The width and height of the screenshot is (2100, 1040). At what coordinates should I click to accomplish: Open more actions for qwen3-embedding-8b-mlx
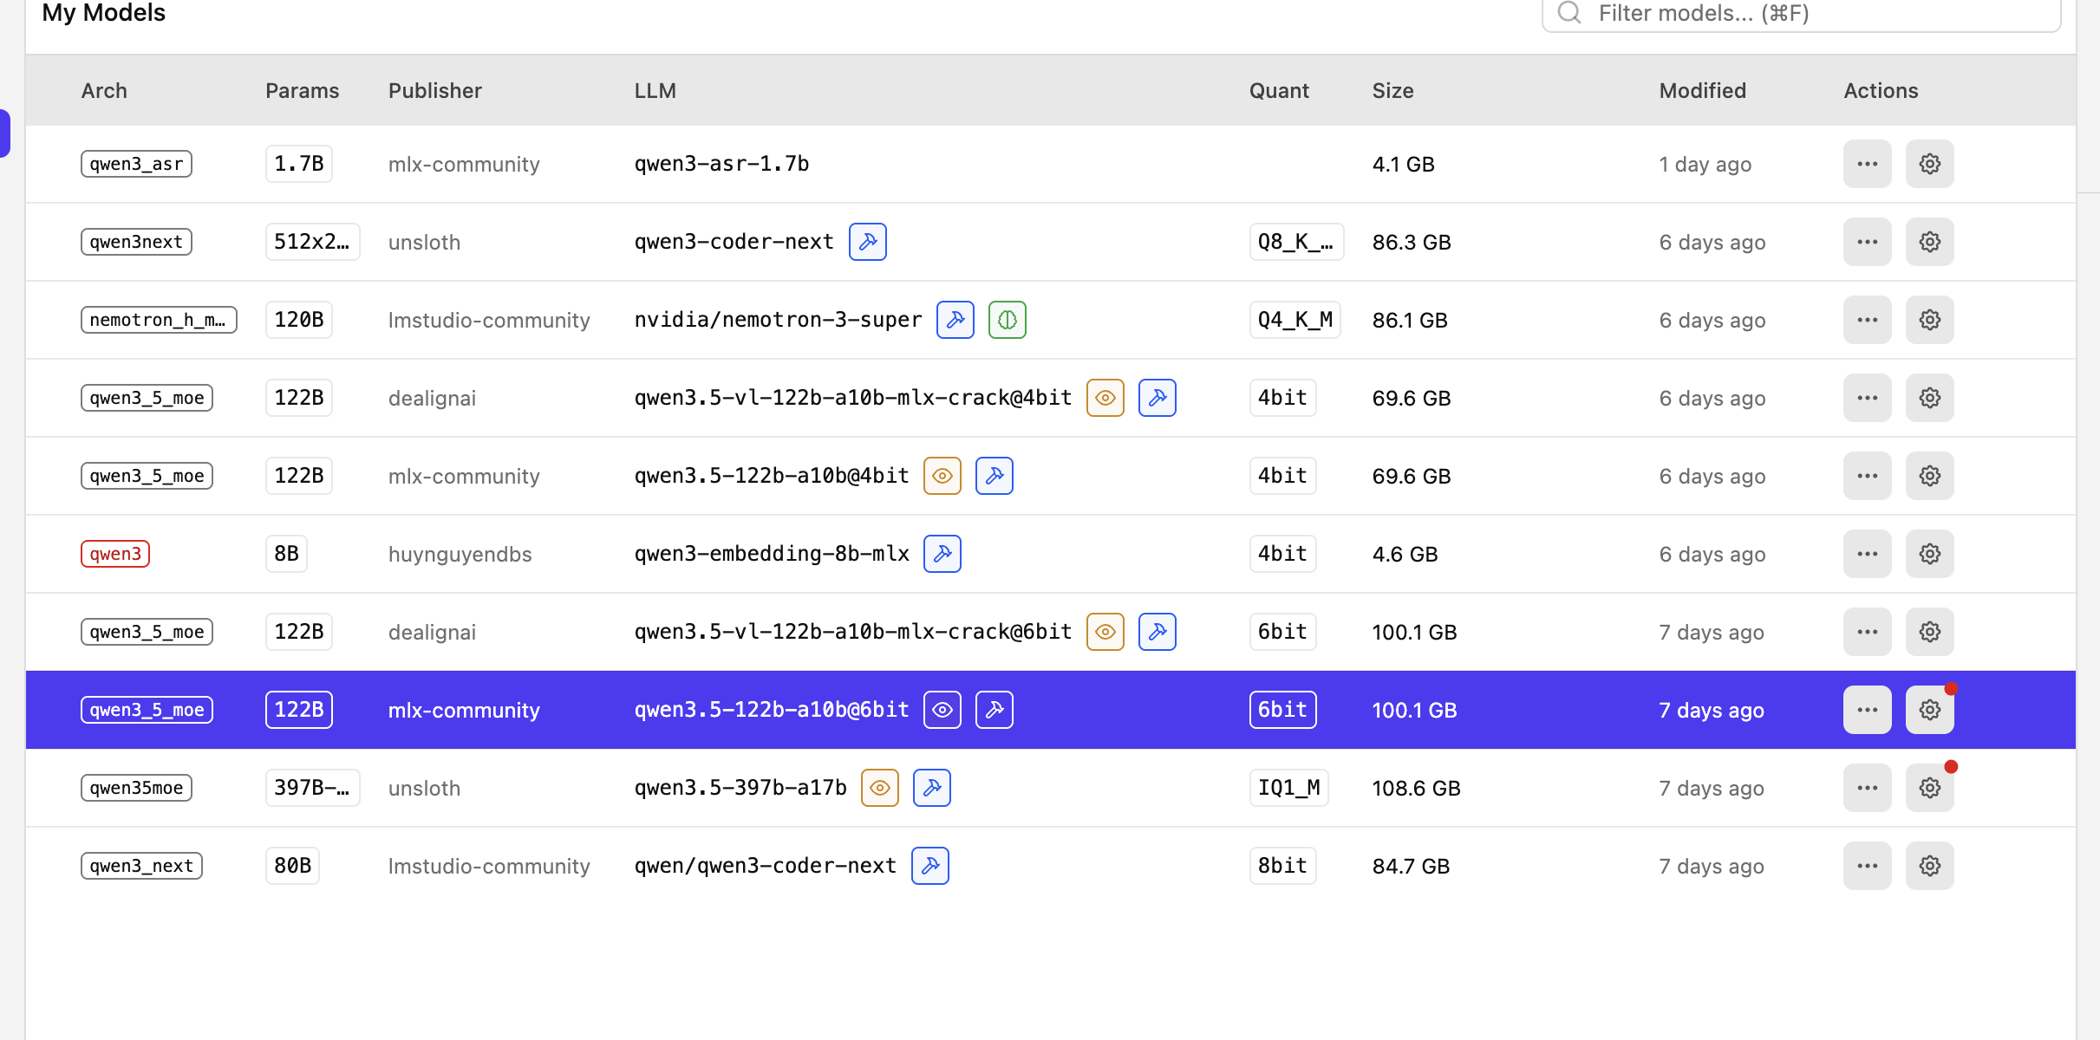pyautogui.click(x=1867, y=554)
